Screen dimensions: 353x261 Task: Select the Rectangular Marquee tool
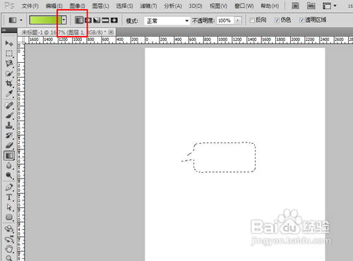(x=9, y=54)
